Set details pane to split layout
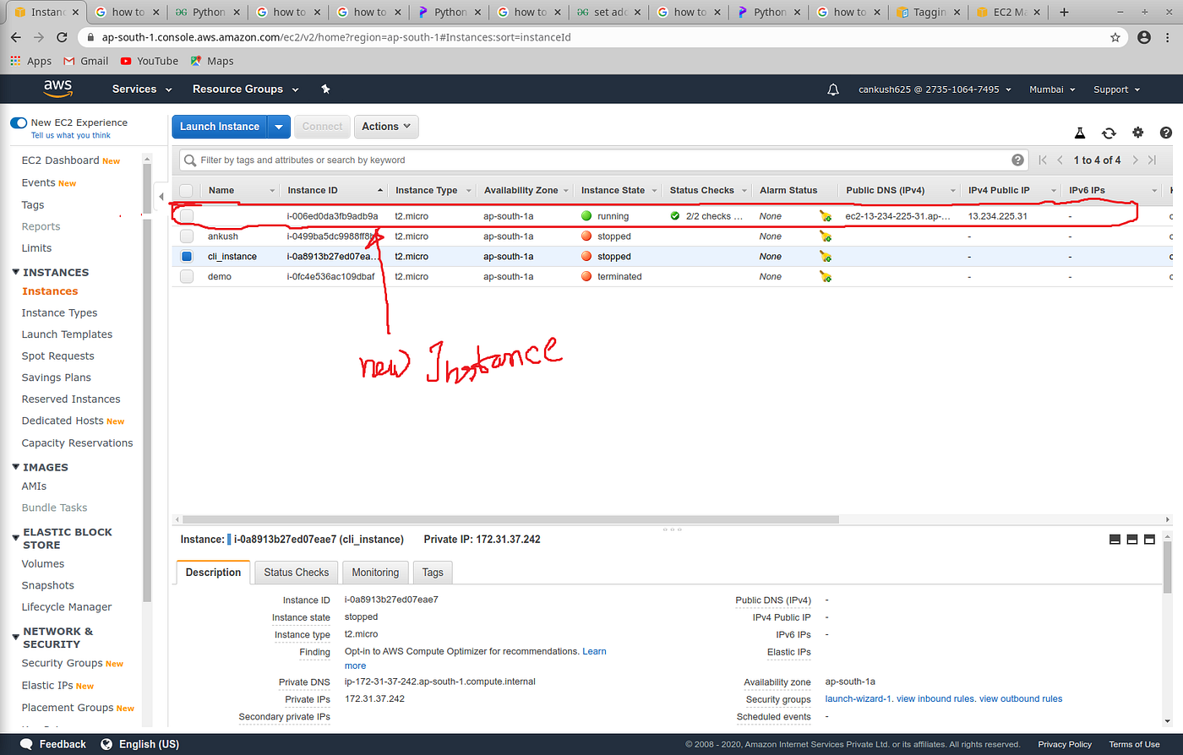 [1132, 540]
